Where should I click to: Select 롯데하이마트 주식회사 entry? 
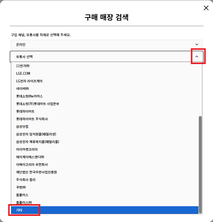pos(105,119)
